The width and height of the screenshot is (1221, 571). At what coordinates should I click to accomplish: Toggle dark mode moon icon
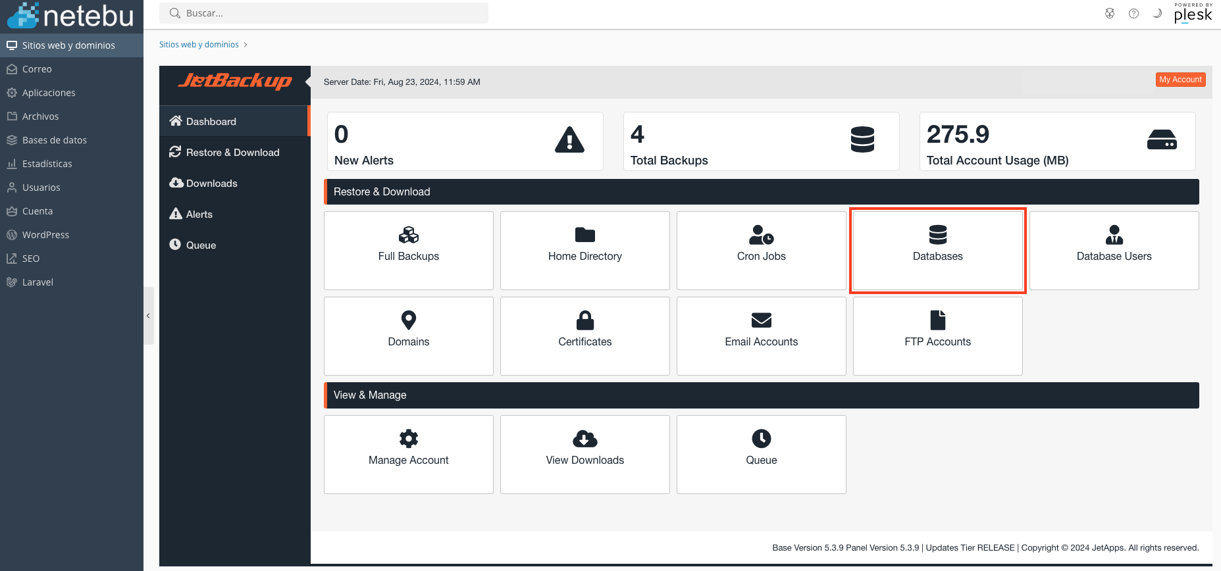[x=1157, y=13]
